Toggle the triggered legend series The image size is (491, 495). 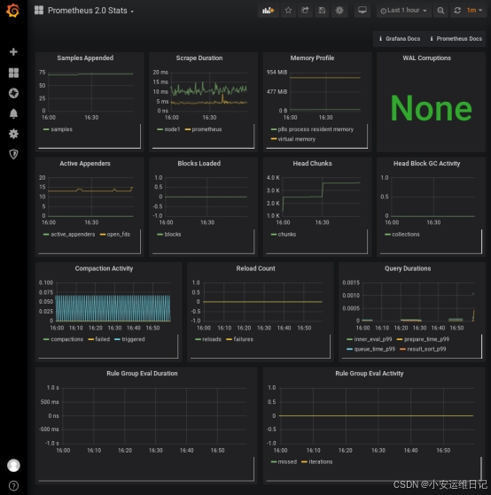pyautogui.click(x=133, y=339)
